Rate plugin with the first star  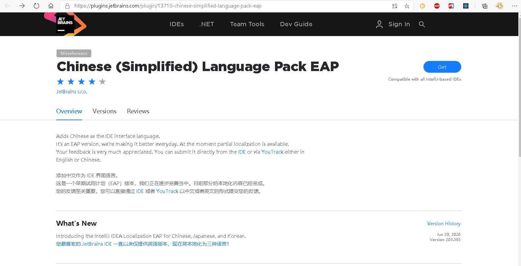click(x=60, y=81)
